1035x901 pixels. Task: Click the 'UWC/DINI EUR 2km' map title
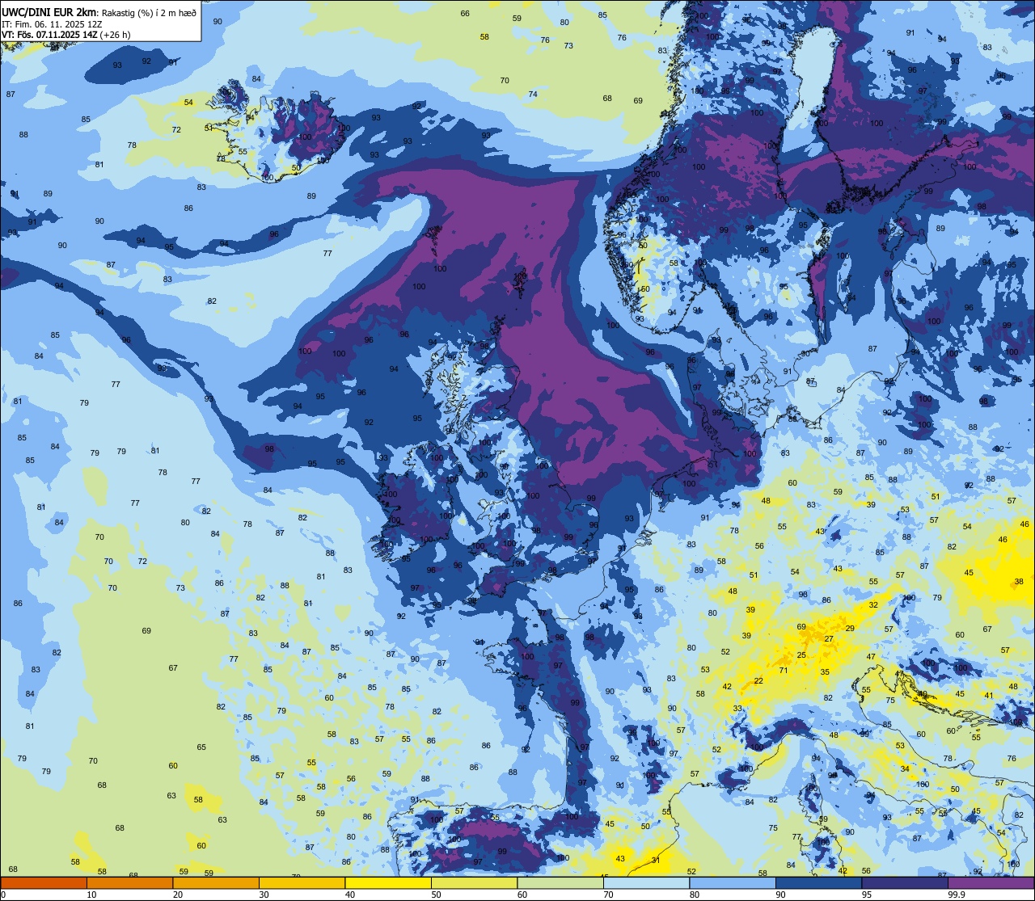pyautogui.click(x=49, y=11)
